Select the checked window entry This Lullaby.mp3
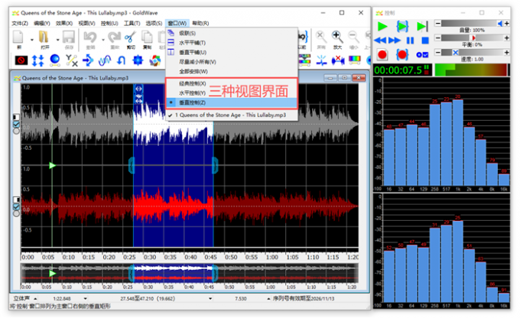This screenshot has height=318, width=520. 232,115
